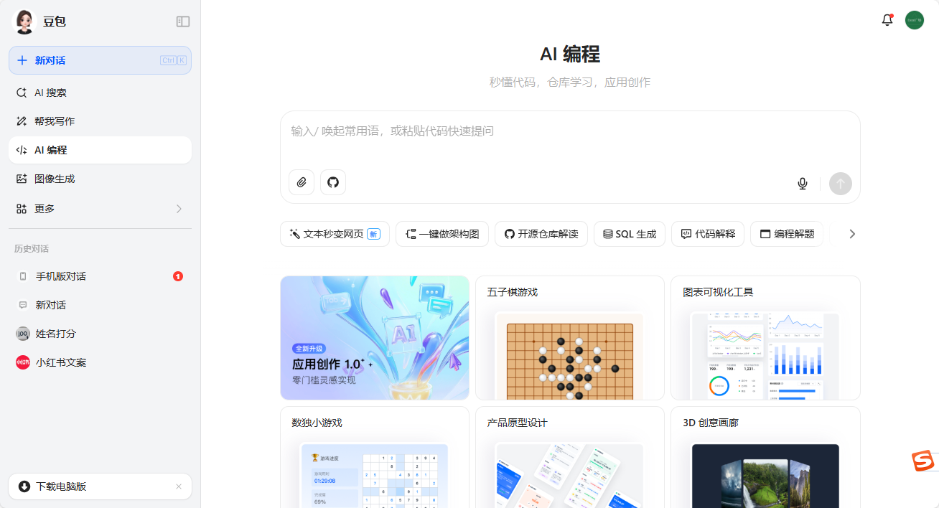This screenshot has height=508, width=939.
Task: Click the 更多 grid icon
Action: [22, 209]
